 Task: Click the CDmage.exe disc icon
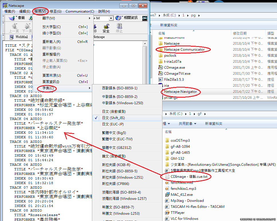click(x=161, y=68)
